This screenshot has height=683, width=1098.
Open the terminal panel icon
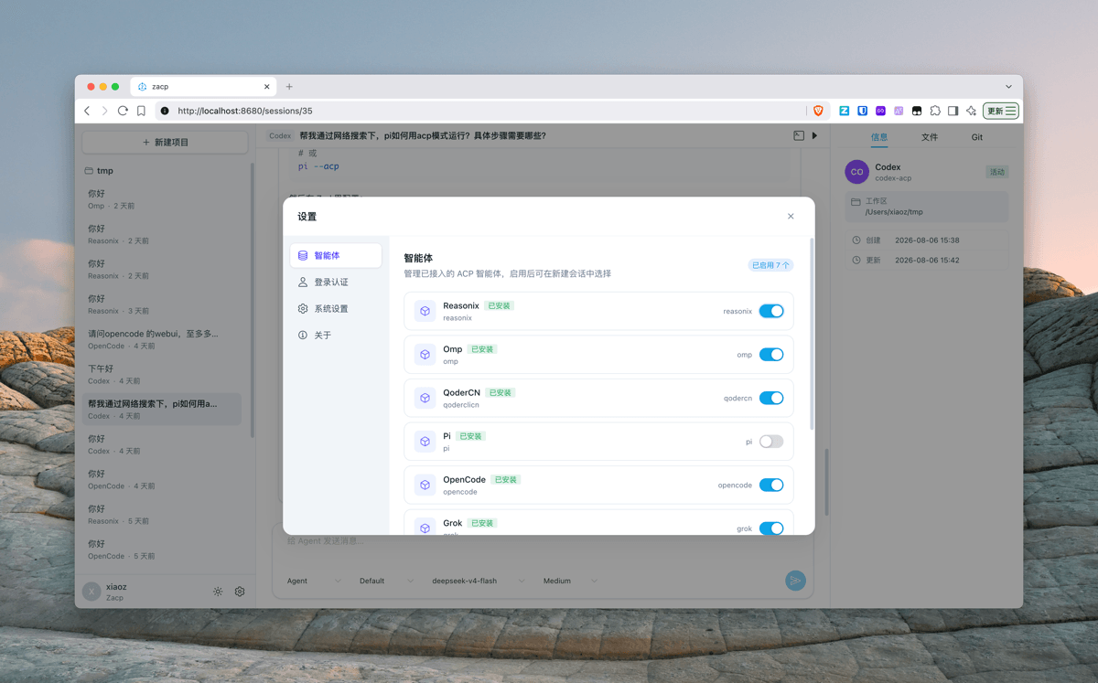coord(799,135)
